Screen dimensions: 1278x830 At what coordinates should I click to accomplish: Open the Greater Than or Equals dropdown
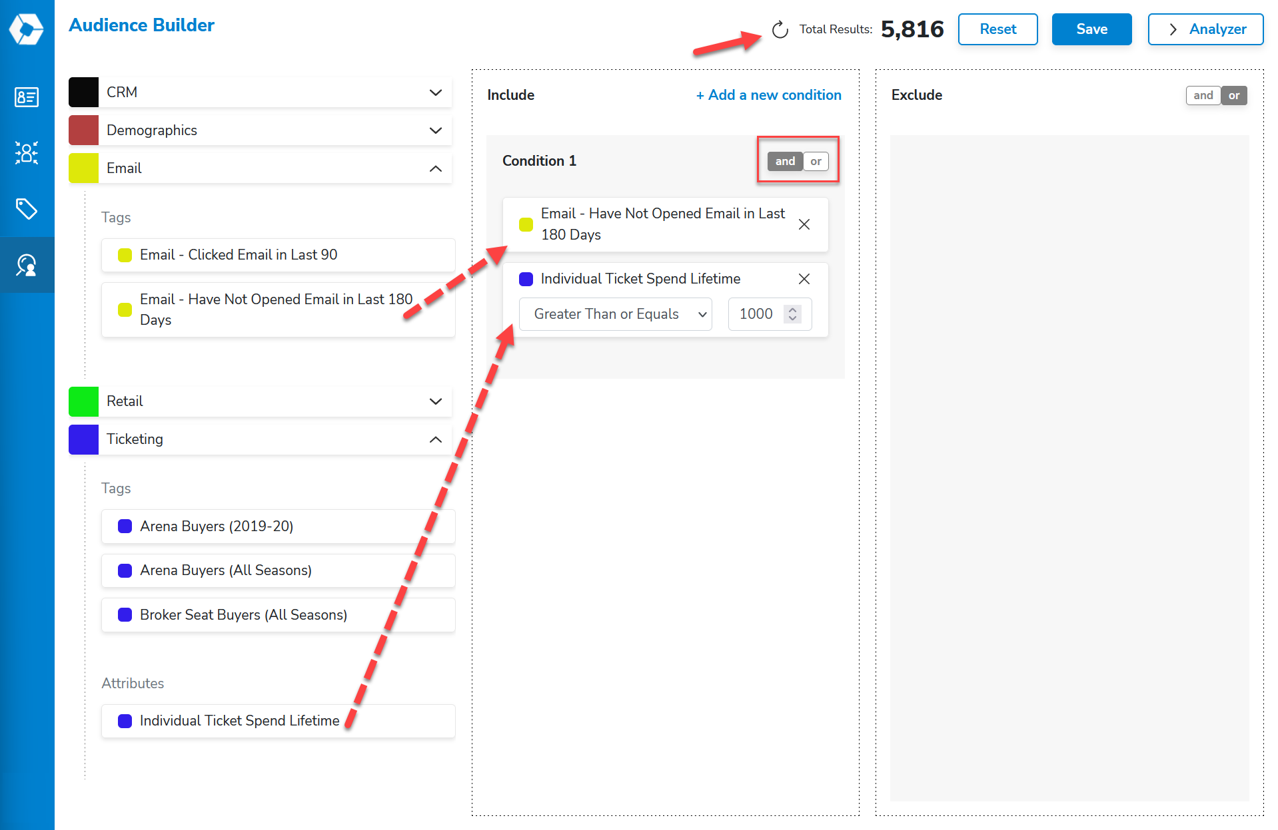pyautogui.click(x=616, y=314)
